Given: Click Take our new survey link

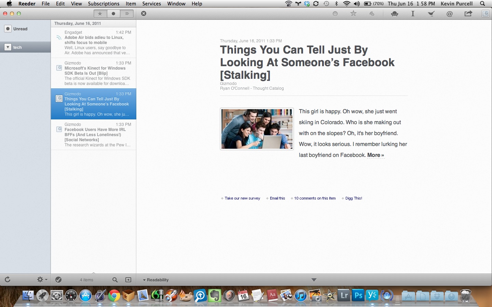Looking at the screenshot, I should (242, 198).
